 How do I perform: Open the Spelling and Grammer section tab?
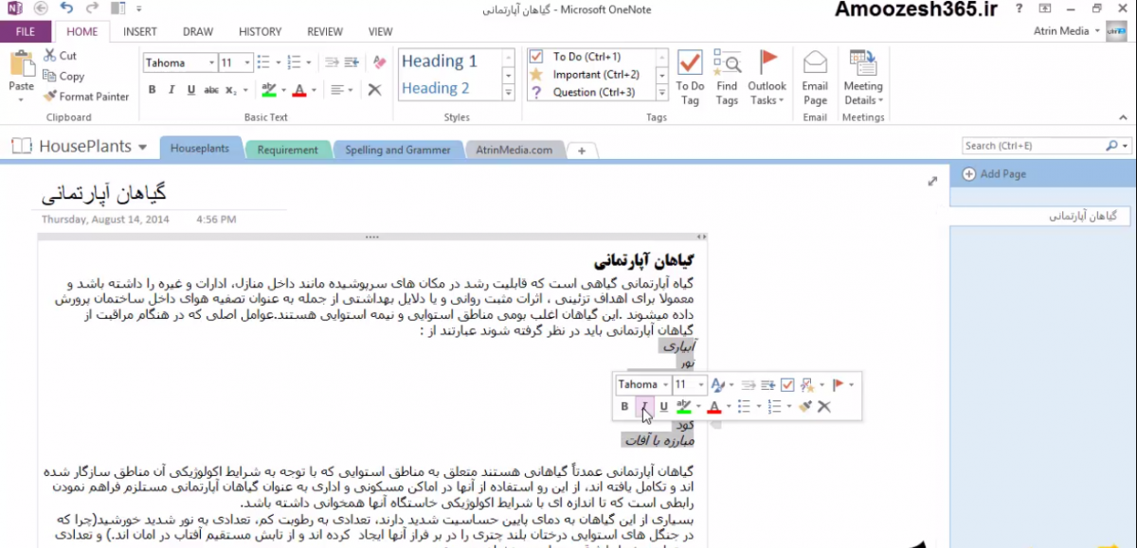tap(396, 150)
